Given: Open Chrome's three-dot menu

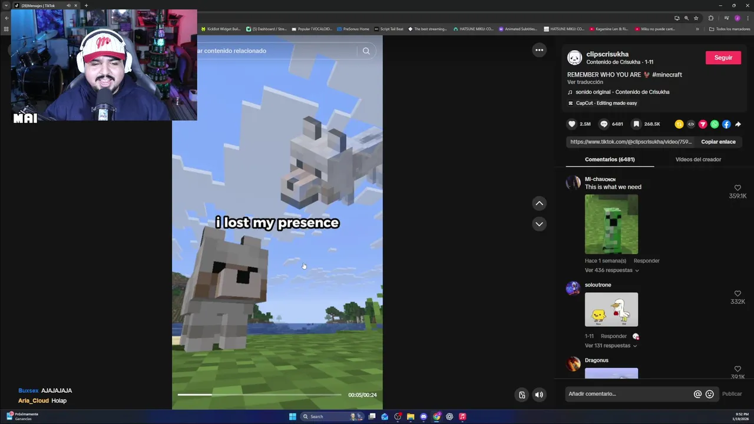Looking at the screenshot, I should (x=747, y=18).
